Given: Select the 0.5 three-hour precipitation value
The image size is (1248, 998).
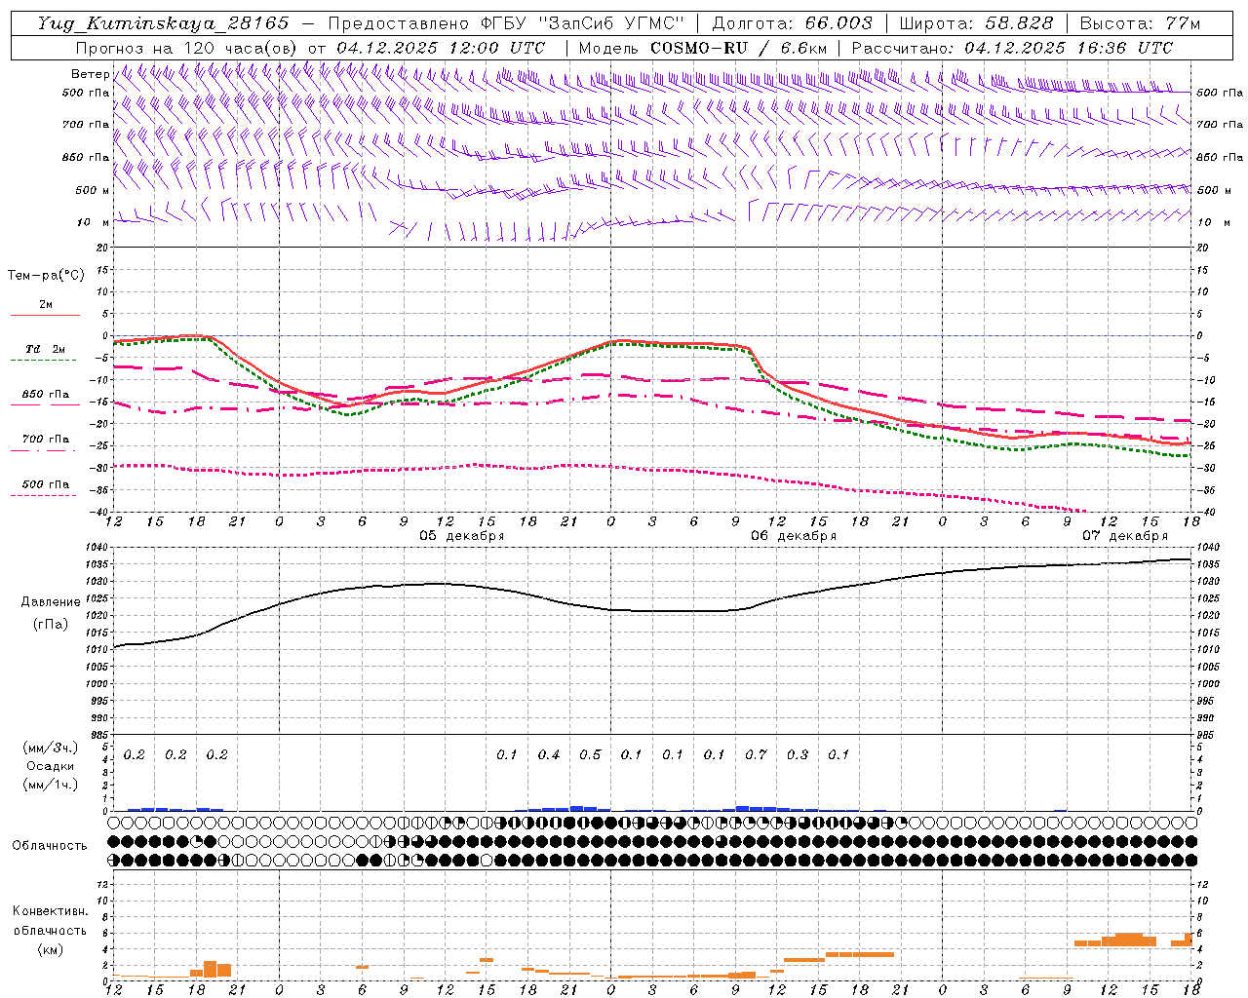Looking at the screenshot, I should click(590, 754).
